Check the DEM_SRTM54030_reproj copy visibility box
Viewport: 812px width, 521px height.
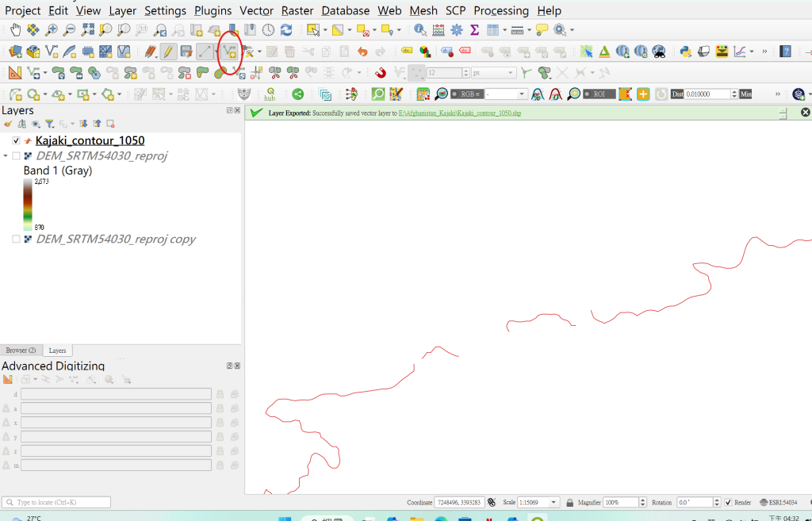16,239
